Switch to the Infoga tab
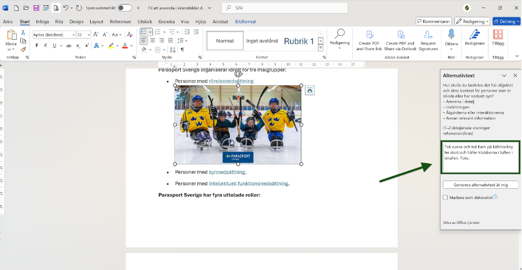Viewport: 522px width, 270px height. click(42, 21)
